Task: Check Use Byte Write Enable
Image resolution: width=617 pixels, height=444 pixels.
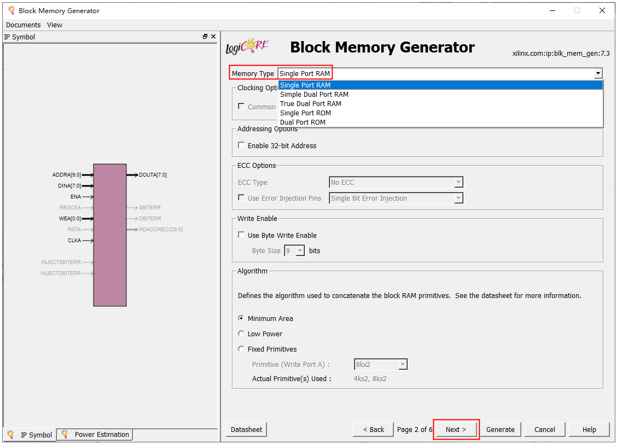Action: [241, 235]
